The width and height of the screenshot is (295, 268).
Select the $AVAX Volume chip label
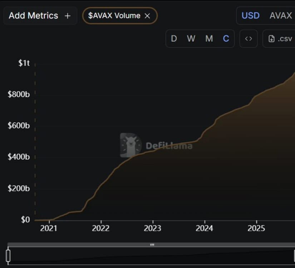coord(114,16)
